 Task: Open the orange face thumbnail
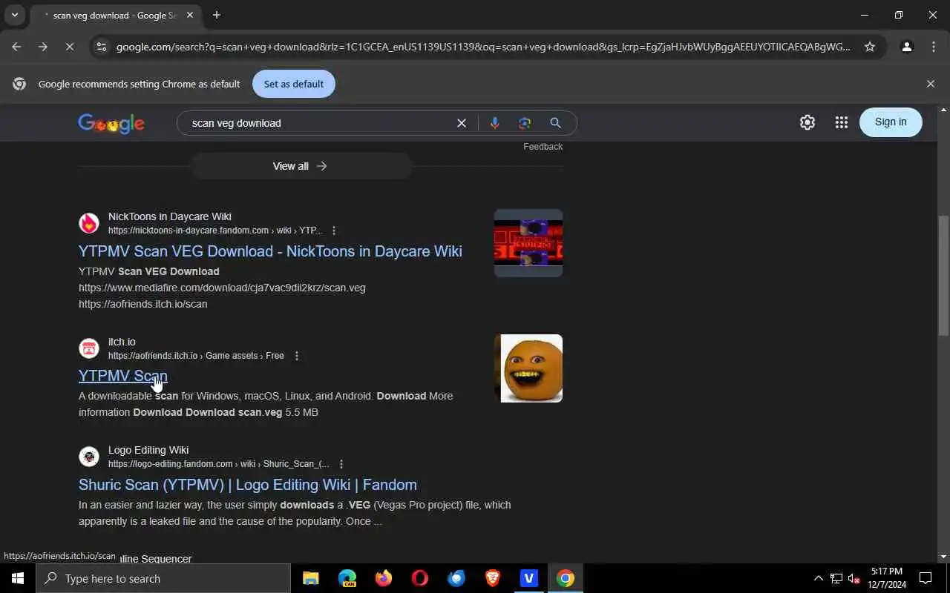coord(528,368)
